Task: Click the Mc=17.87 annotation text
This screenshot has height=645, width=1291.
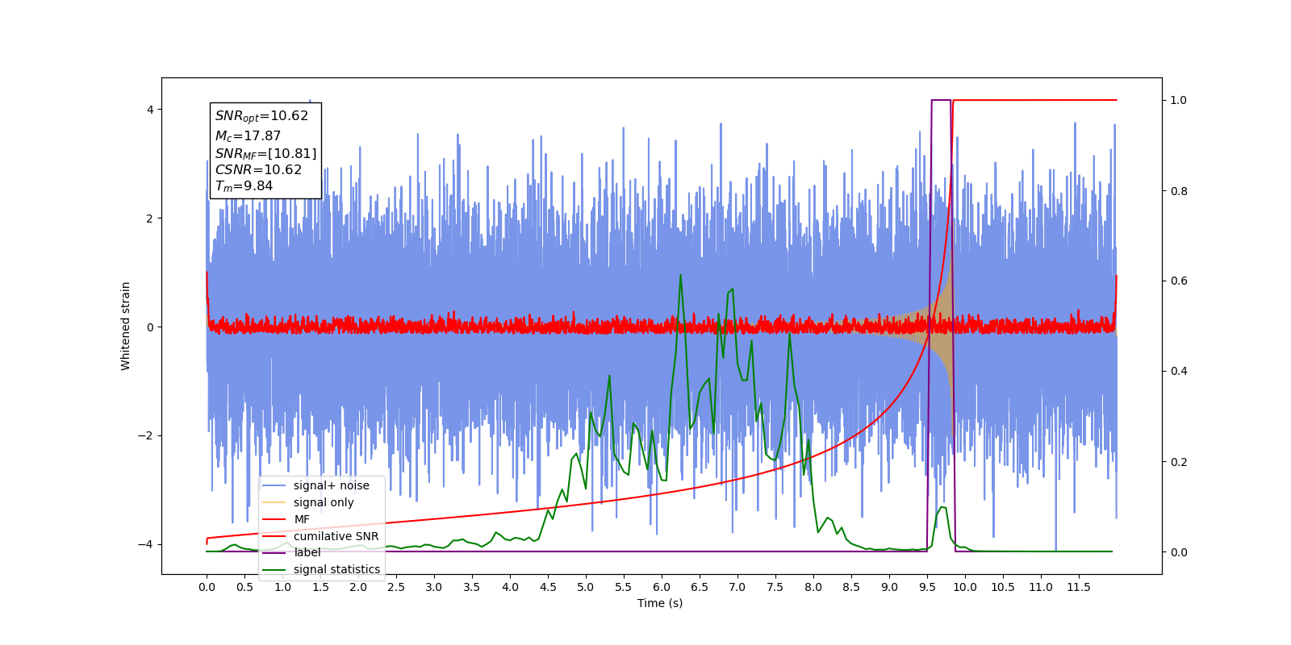Action: pyautogui.click(x=248, y=136)
